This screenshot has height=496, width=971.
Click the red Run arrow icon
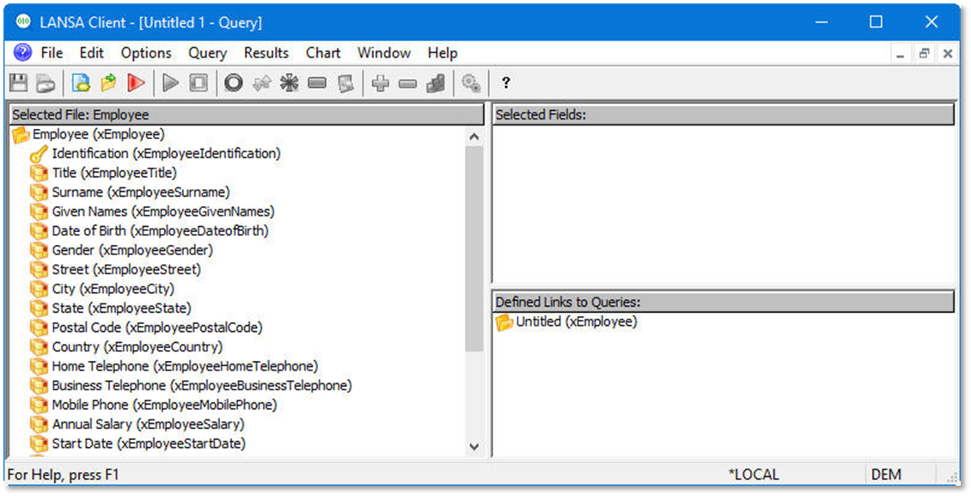click(x=136, y=83)
